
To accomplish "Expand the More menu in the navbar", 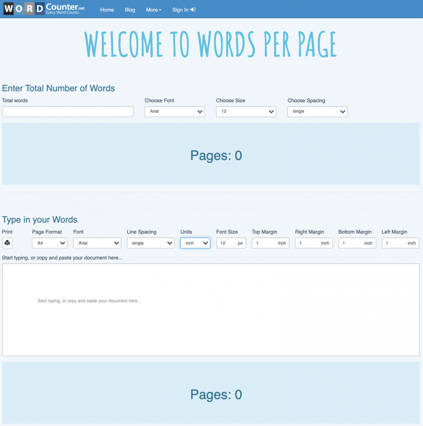I will [153, 10].
